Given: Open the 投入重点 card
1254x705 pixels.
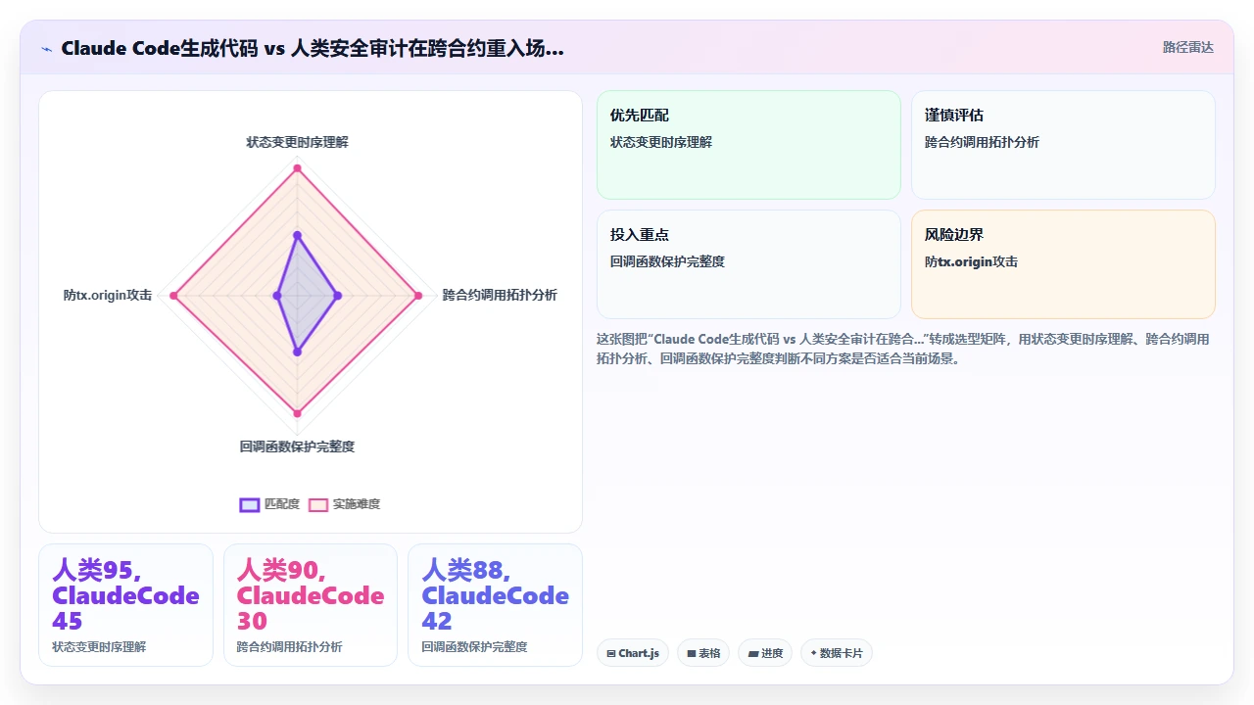Looking at the screenshot, I should (x=748, y=264).
